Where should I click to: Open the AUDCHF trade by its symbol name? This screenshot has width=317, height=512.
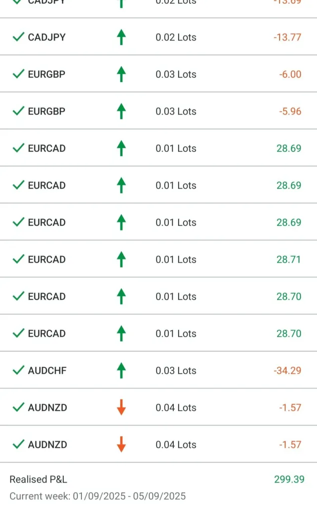click(x=47, y=370)
